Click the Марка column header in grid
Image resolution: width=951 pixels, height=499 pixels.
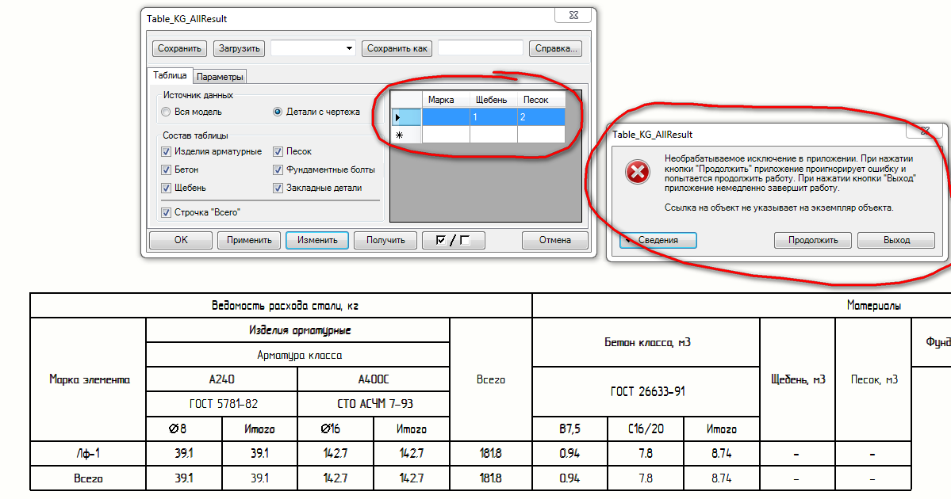(446, 100)
